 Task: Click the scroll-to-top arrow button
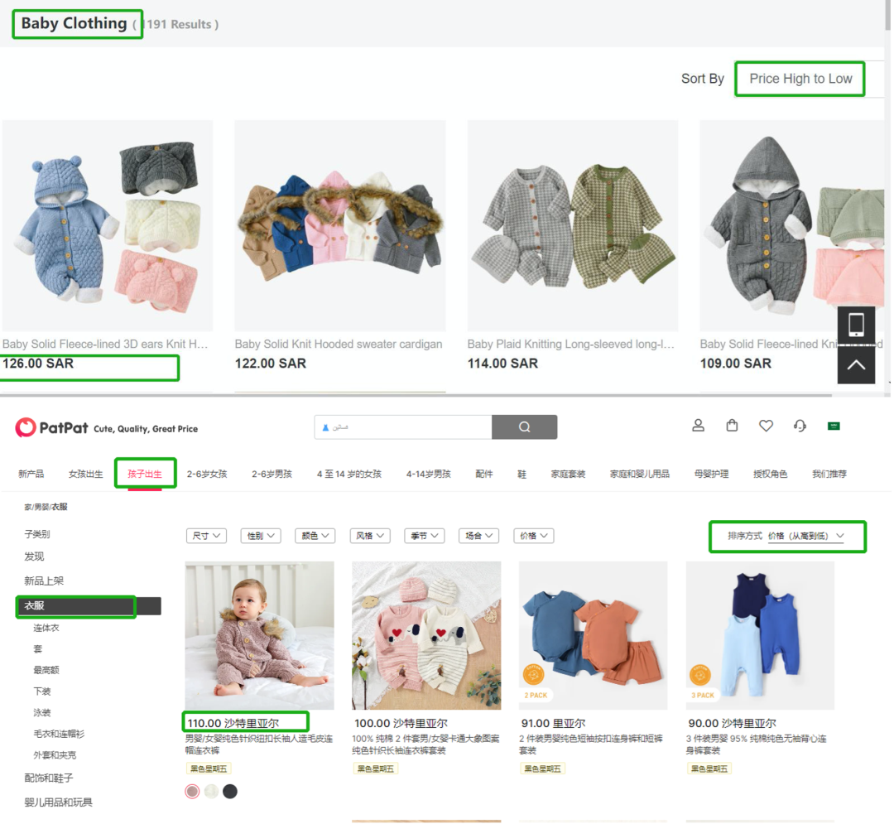pos(856,364)
